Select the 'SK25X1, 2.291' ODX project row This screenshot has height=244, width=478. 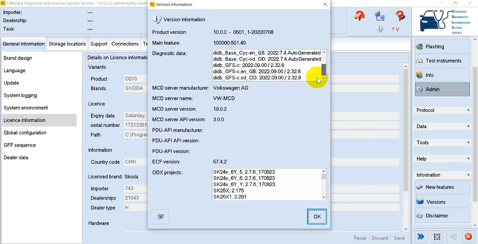pos(230,197)
